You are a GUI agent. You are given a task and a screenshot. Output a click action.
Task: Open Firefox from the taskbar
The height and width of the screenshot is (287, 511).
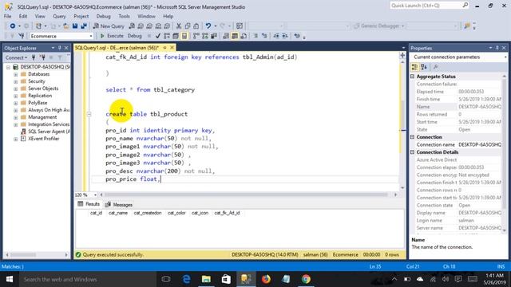(x=266, y=279)
